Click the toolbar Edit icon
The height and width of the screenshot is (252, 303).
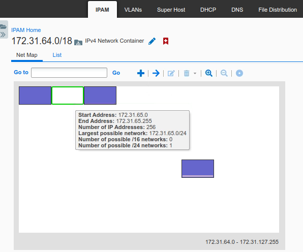point(171,73)
